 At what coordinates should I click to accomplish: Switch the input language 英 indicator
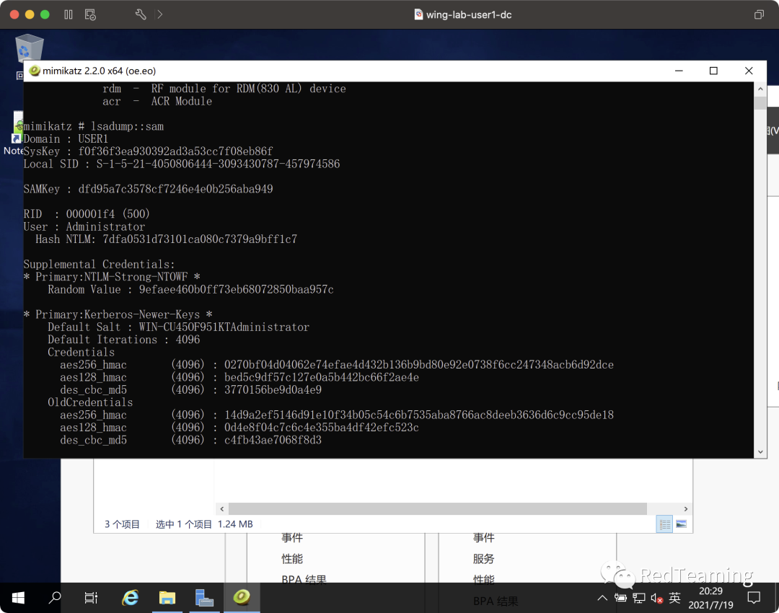[674, 598]
